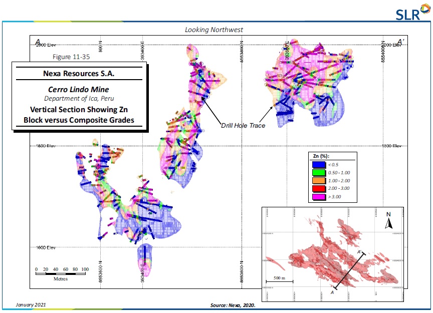Viewport: 433px width, 313px height.
Task: Click the '> 3.00' legend label
Action: pos(334,197)
